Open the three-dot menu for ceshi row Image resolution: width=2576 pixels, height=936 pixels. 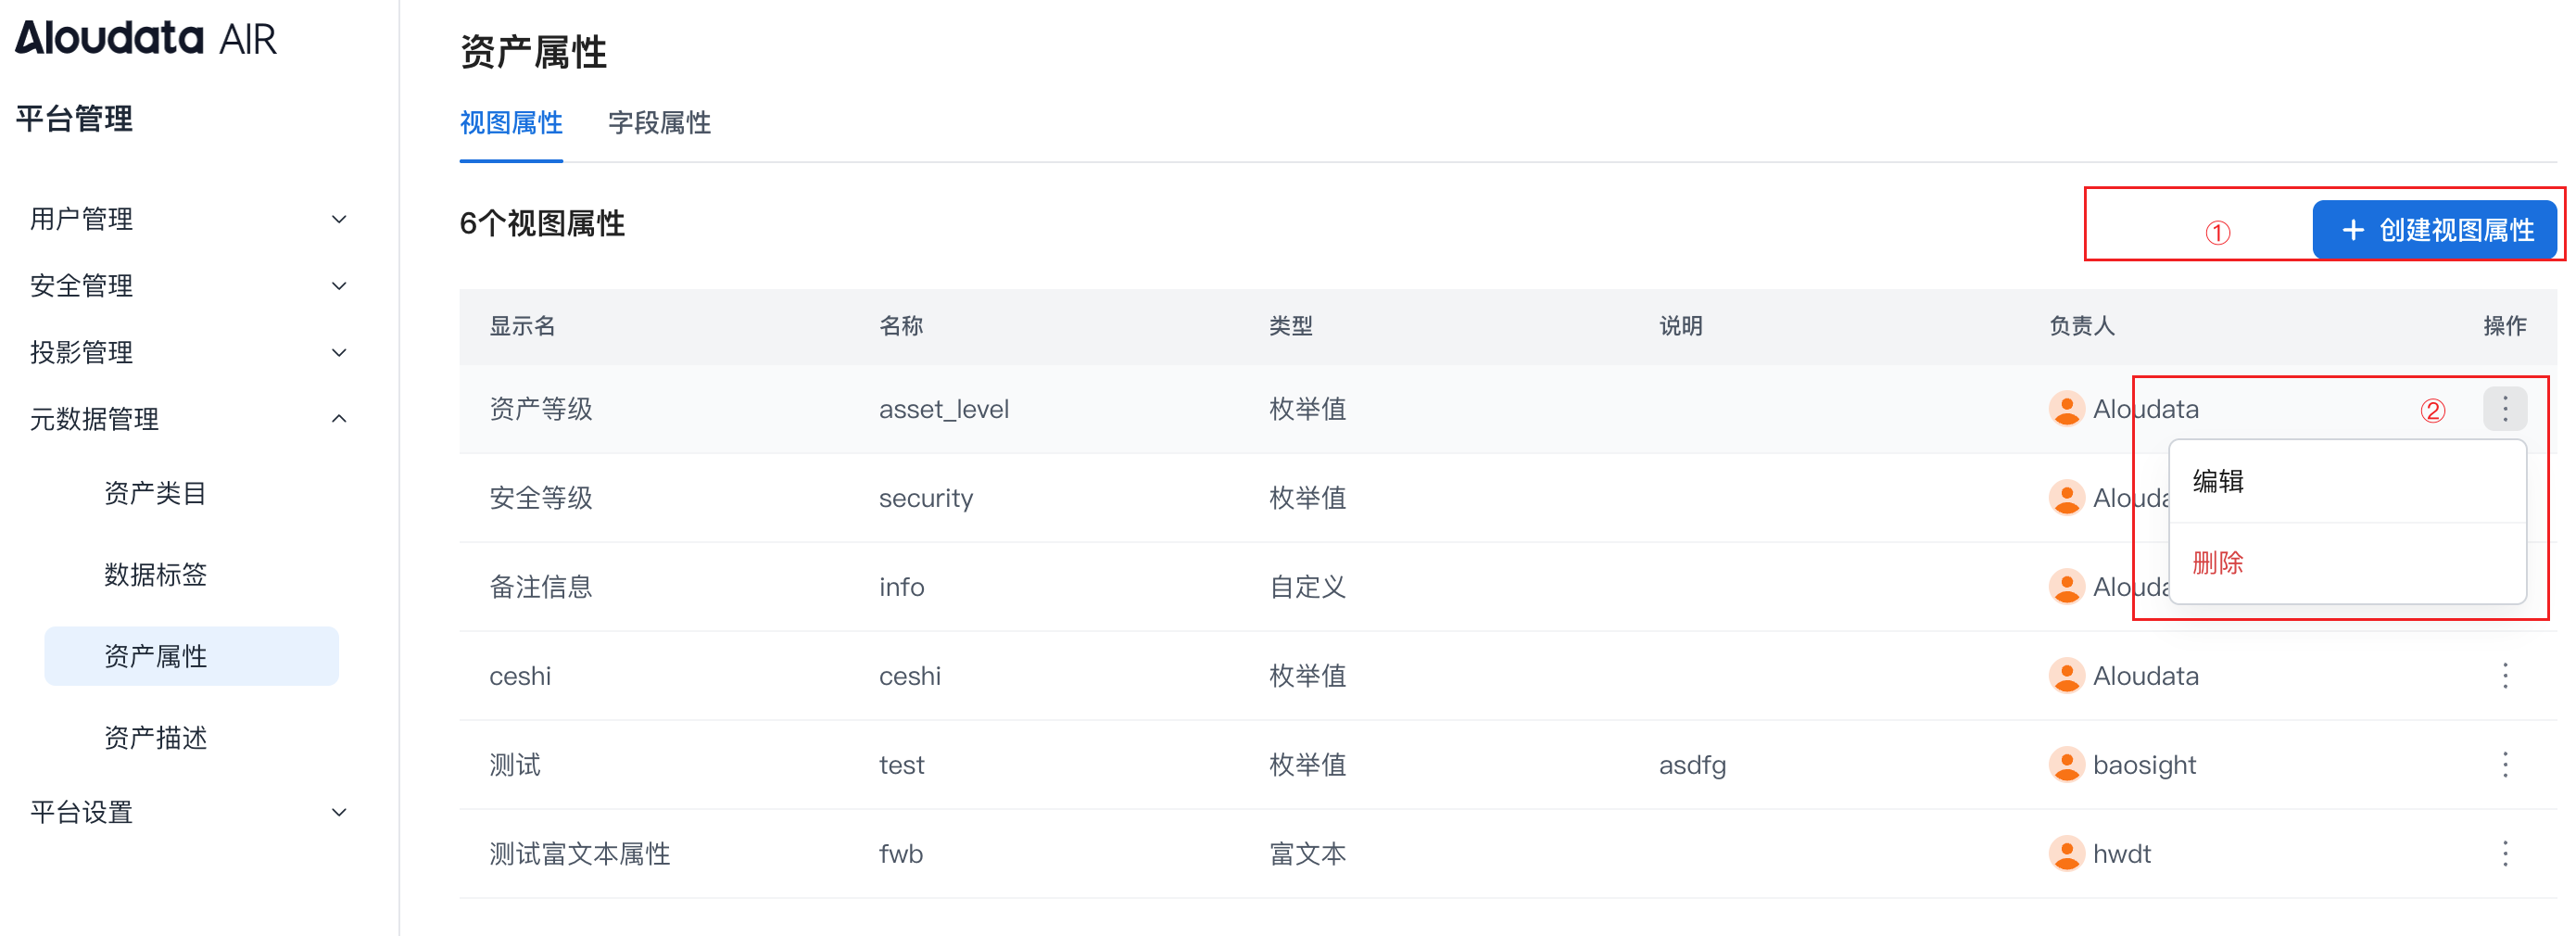tap(2504, 676)
